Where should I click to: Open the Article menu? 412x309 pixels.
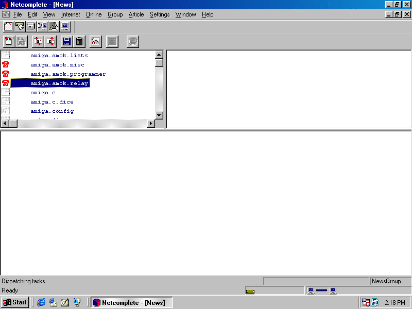[136, 14]
